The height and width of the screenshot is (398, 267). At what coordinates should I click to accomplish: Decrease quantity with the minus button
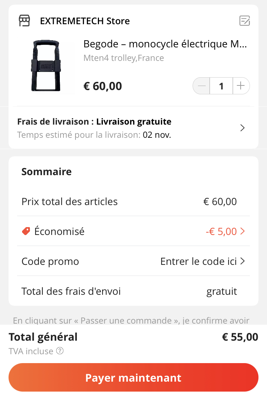pos(201,86)
